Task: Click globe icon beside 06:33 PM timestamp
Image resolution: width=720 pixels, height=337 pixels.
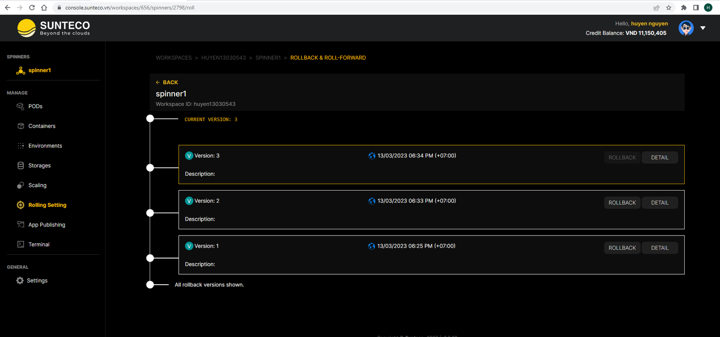Action: point(372,201)
